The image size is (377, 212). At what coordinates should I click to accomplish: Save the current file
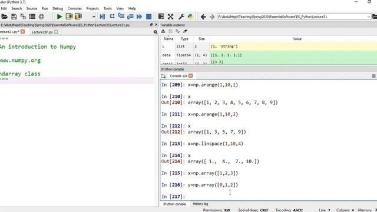click(14, 16)
